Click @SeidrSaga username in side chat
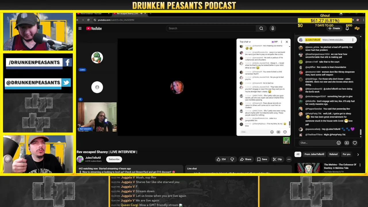 tap(311, 79)
